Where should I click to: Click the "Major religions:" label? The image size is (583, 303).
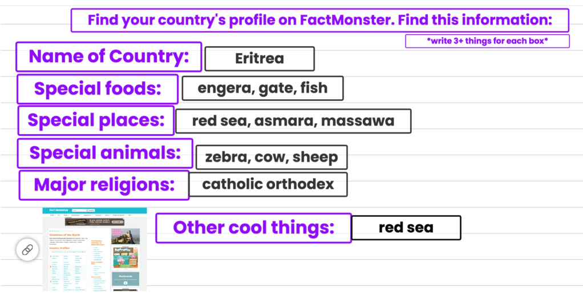104,185
